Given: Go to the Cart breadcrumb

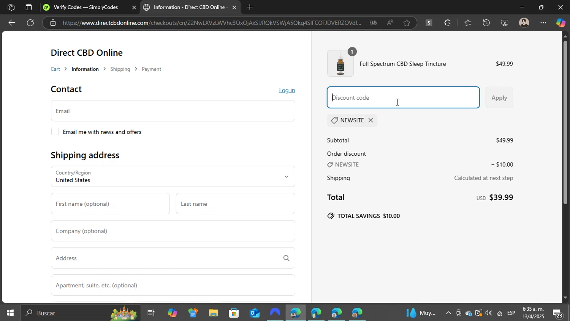Looking at the screenshot, I should pos(55,69).
